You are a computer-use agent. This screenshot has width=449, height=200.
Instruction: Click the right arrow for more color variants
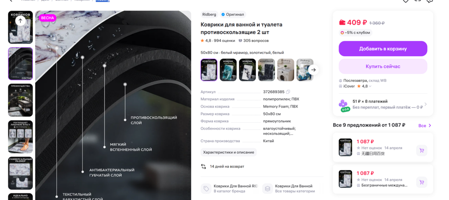point(313,70)
